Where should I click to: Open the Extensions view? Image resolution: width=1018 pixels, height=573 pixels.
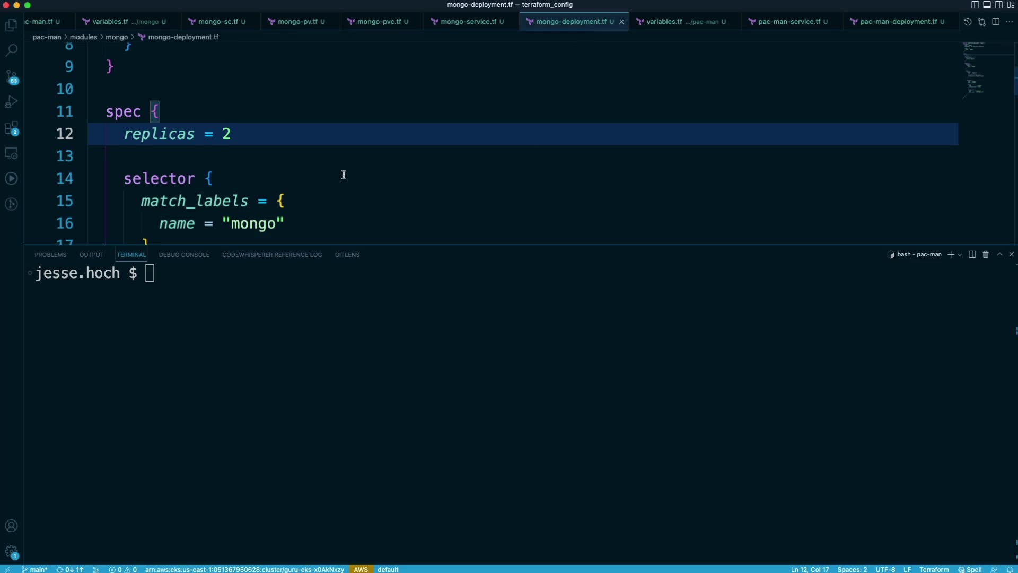click(x=11, y=128)
